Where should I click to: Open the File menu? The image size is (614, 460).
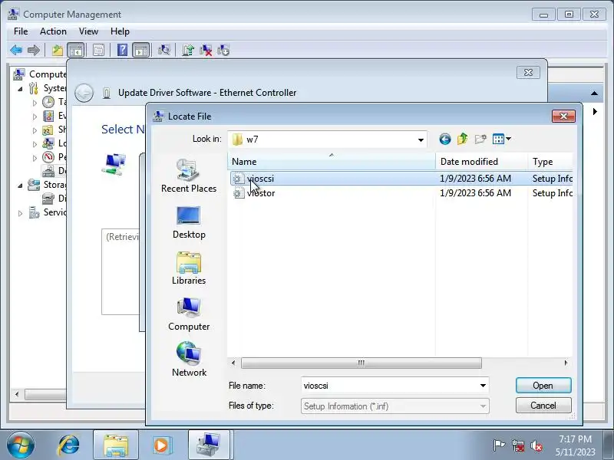[x=21, y=31]
